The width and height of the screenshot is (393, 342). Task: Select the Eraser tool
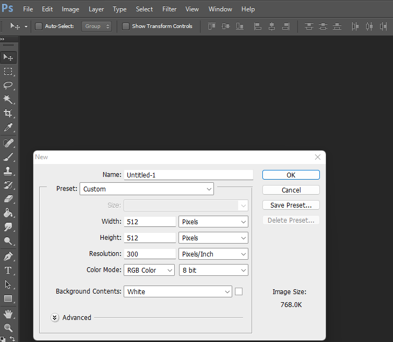tap(8, 199)
